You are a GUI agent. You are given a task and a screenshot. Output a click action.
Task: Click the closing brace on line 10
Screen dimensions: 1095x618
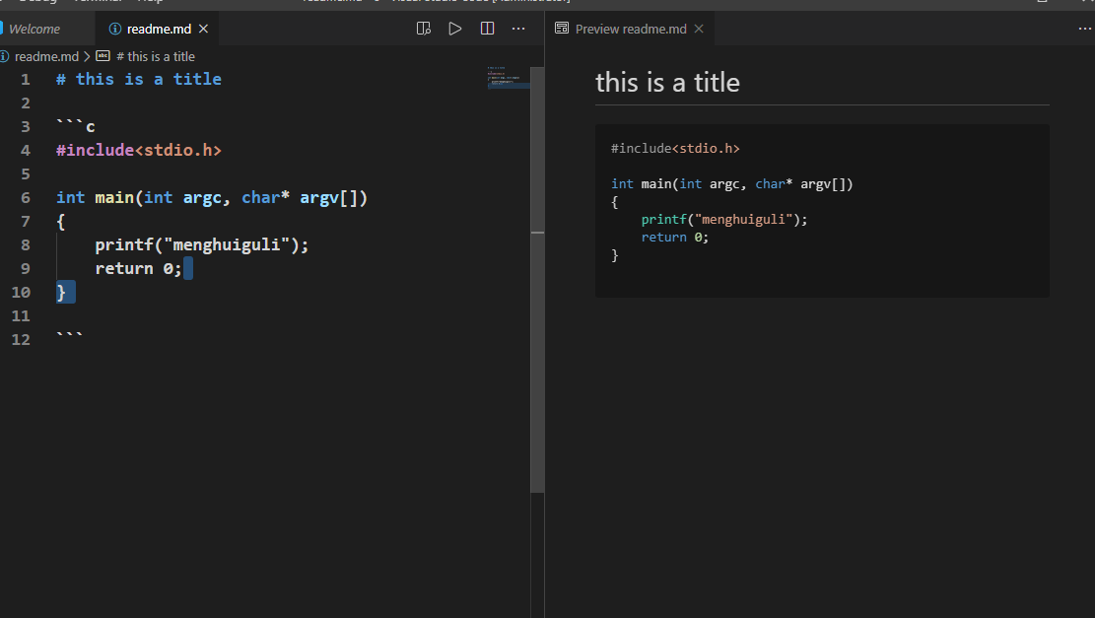click(x=61, y=292)
